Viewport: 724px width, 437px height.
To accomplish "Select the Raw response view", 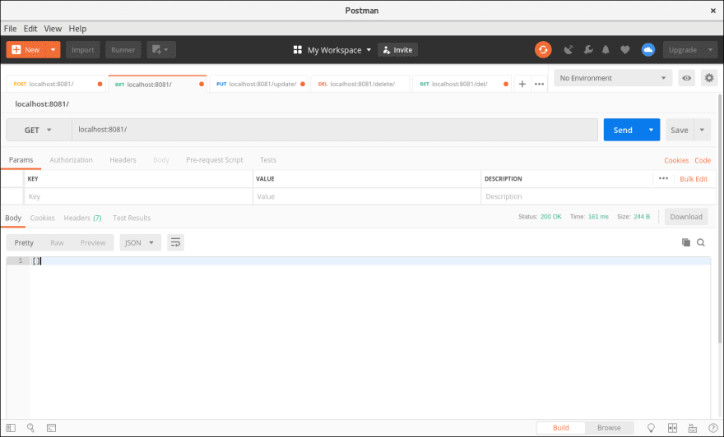I will coord(57,242).
